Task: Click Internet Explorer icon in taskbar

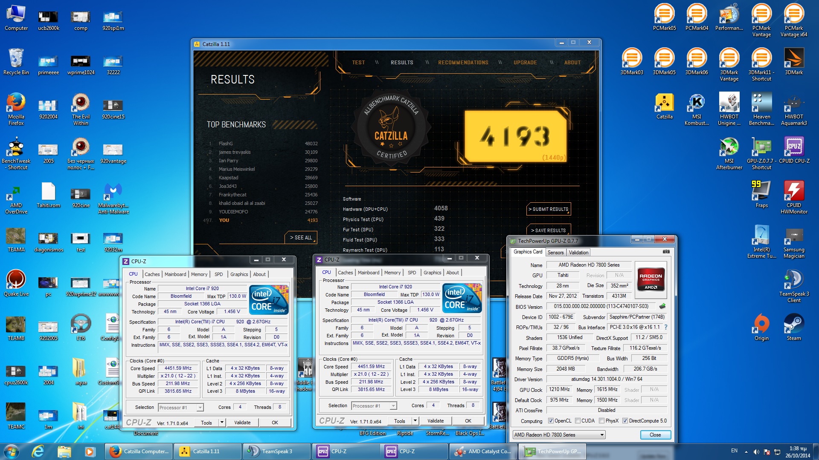Action: pos(38,451)
